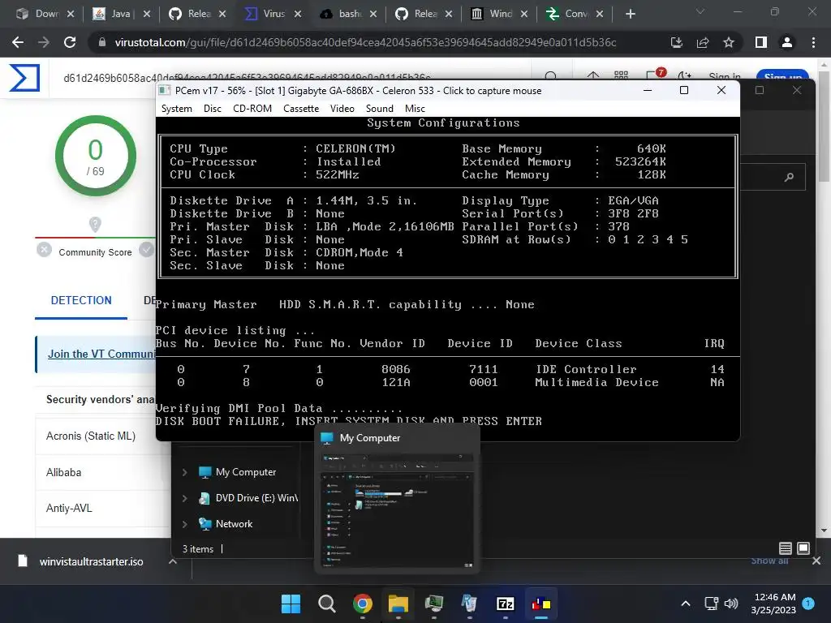
Task: Click the share page icon in address bar
Action: click(x=703, y=42)
